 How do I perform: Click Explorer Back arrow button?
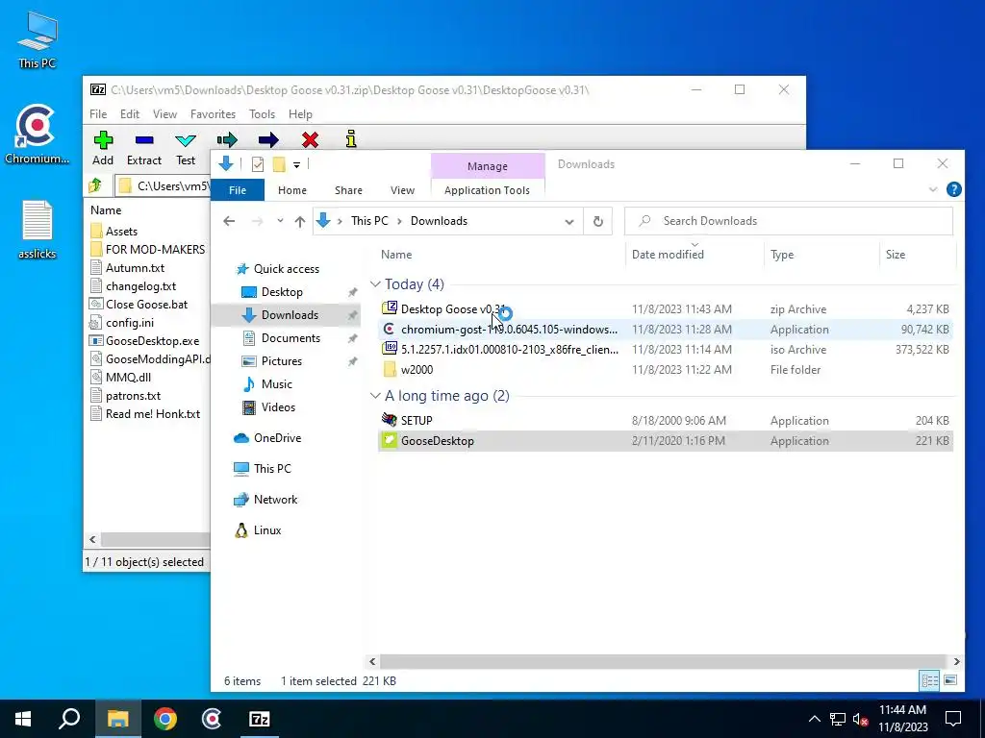pyautogui.click(x=229, y=221)
